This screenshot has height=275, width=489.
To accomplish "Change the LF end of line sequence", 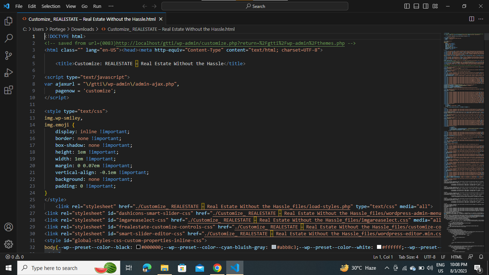I will click(443, 257).
